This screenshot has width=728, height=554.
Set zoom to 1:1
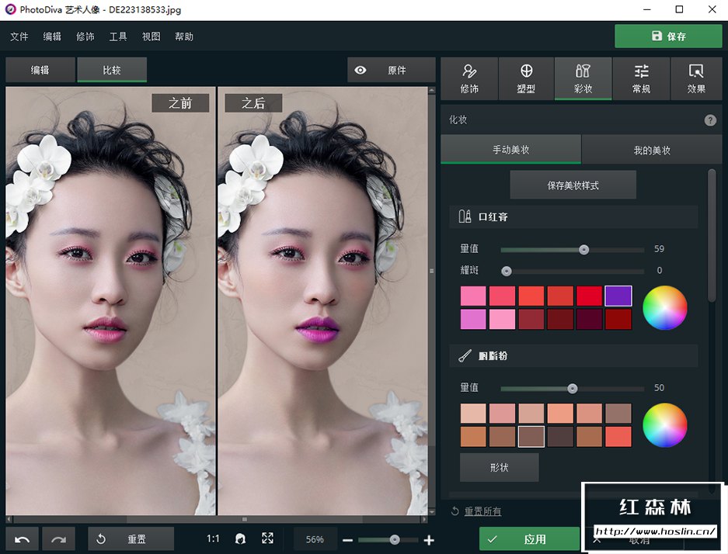coord(213,538)
